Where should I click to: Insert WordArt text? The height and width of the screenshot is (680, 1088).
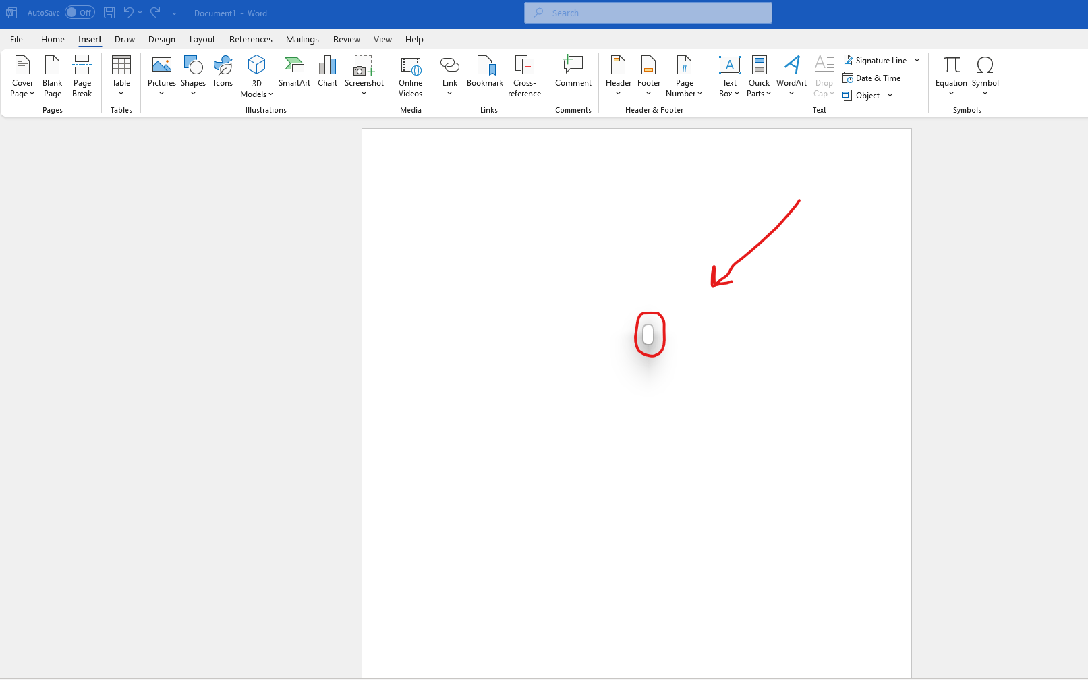[x=791, y=76]
